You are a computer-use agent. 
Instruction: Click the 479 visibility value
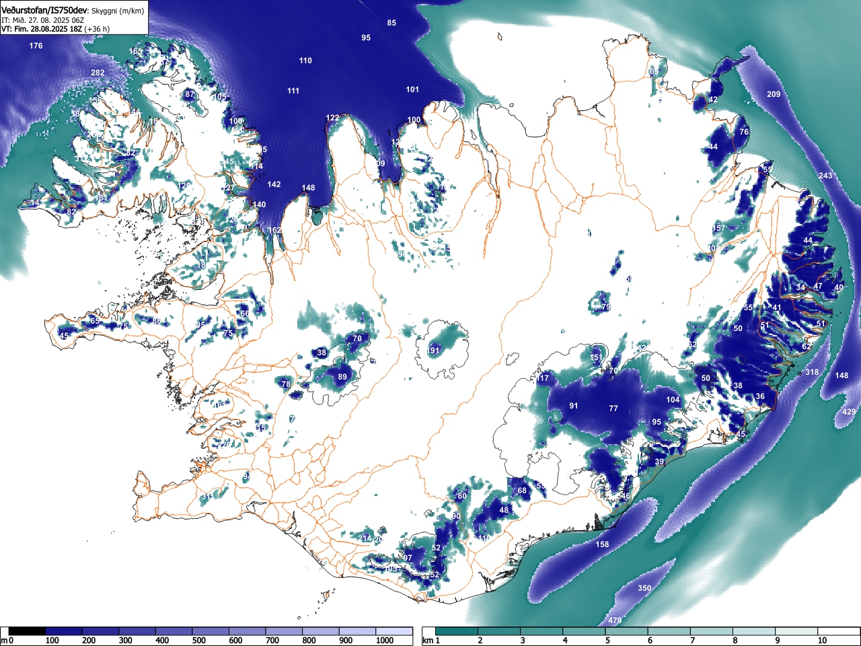click(615, 620)
